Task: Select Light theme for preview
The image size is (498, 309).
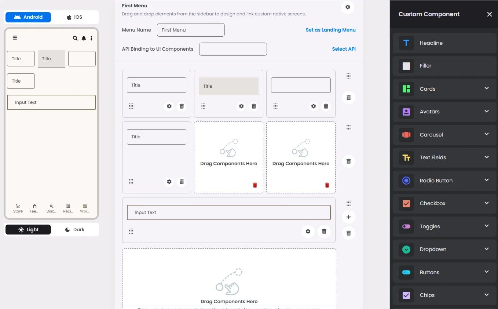Action: click(28, 230)
